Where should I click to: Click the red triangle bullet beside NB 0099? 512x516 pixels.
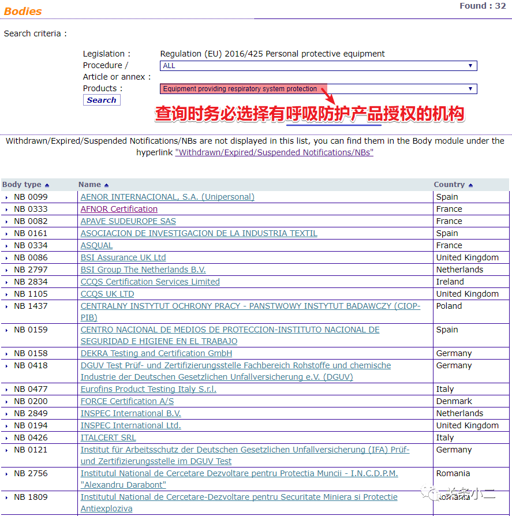6,197
